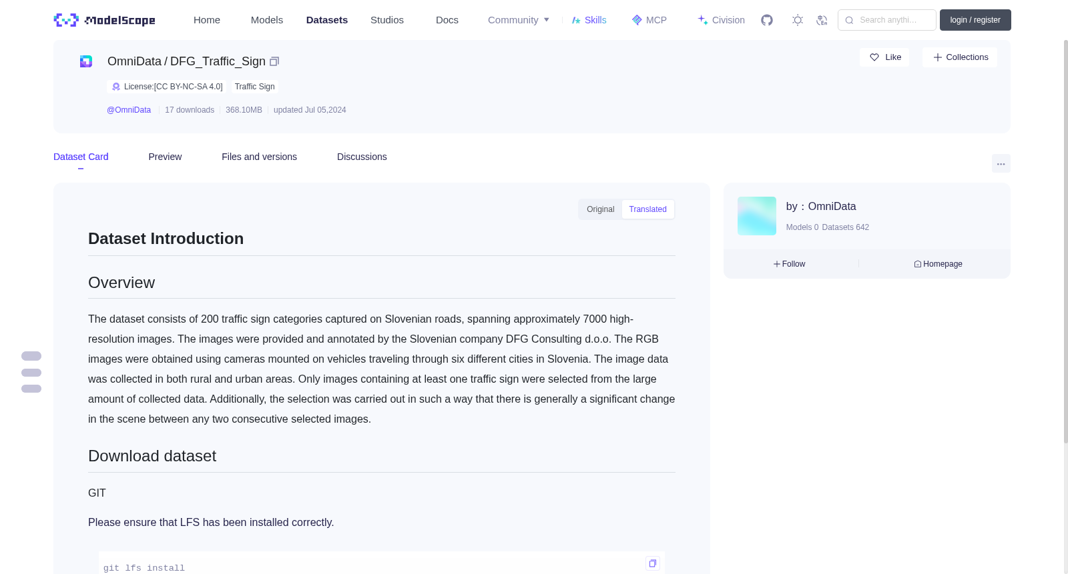Screen dimensions: 1068x574
Task: Click the login / register button
Action: pos(975,20)
